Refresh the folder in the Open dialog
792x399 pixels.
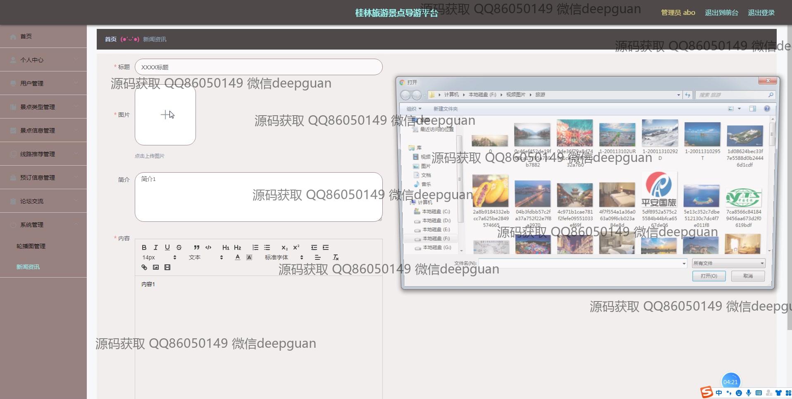point(688,95)
